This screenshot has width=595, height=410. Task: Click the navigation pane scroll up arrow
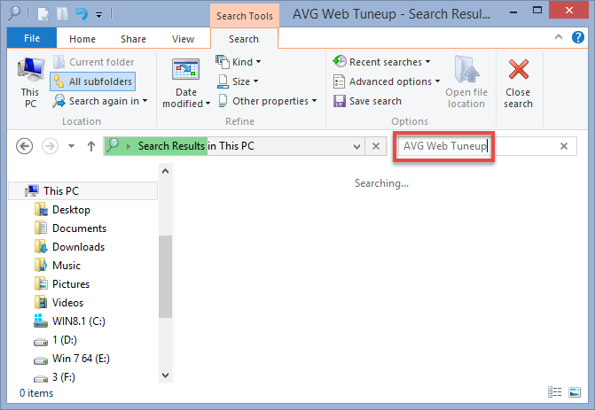(x=166, y=171)
